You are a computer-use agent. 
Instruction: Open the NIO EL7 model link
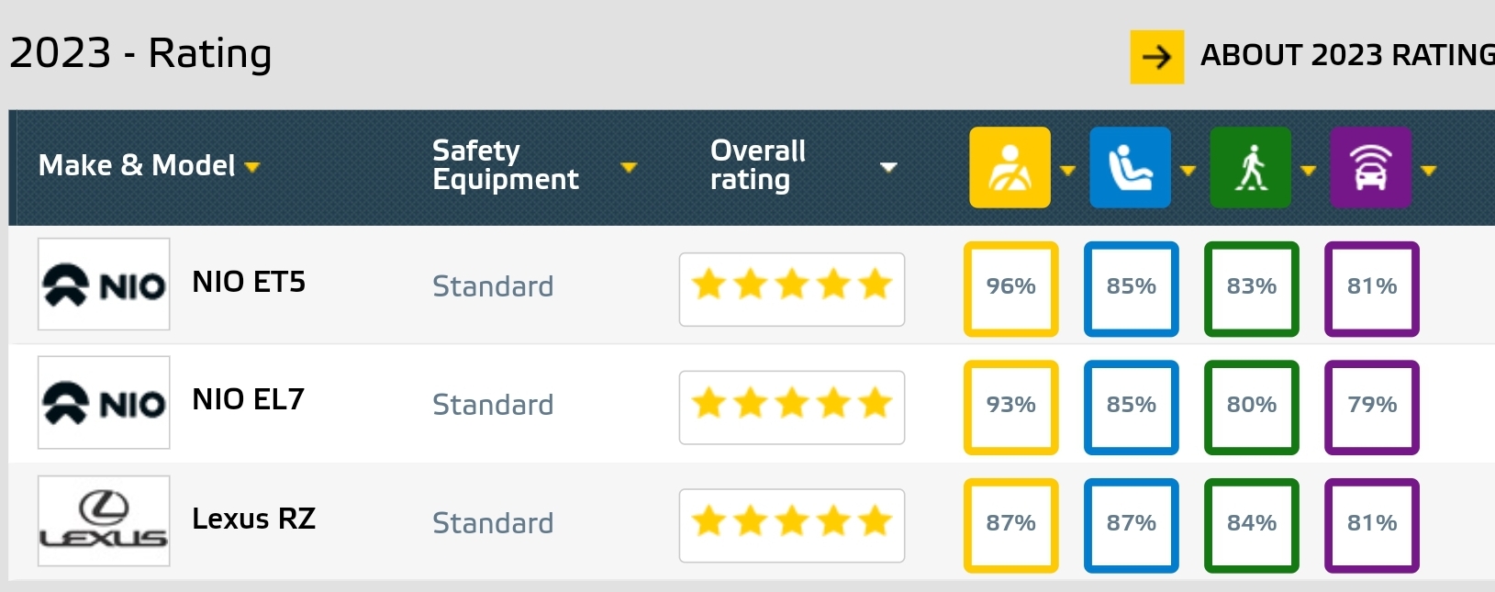pos(248,399)
